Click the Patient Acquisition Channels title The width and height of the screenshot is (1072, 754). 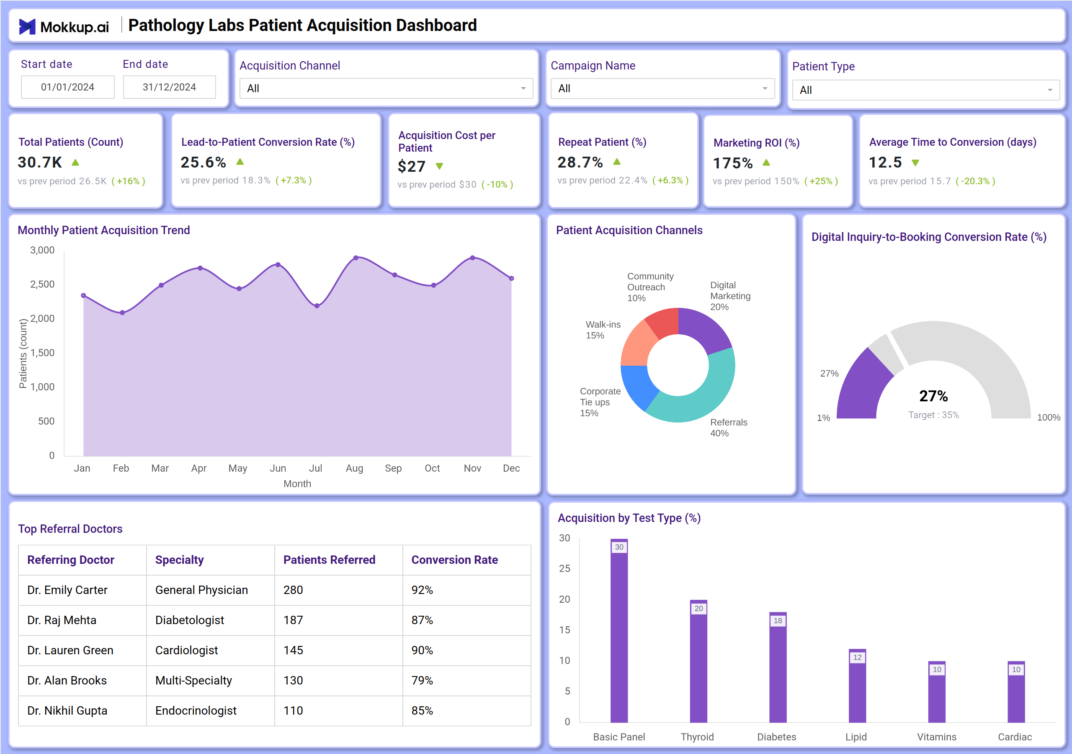[x=629, y=230]
